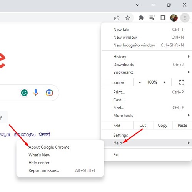This screenshot has height=192, width=192.
Task: Enter fullscreen mode from Zoom row
Action: click(182, 82)
